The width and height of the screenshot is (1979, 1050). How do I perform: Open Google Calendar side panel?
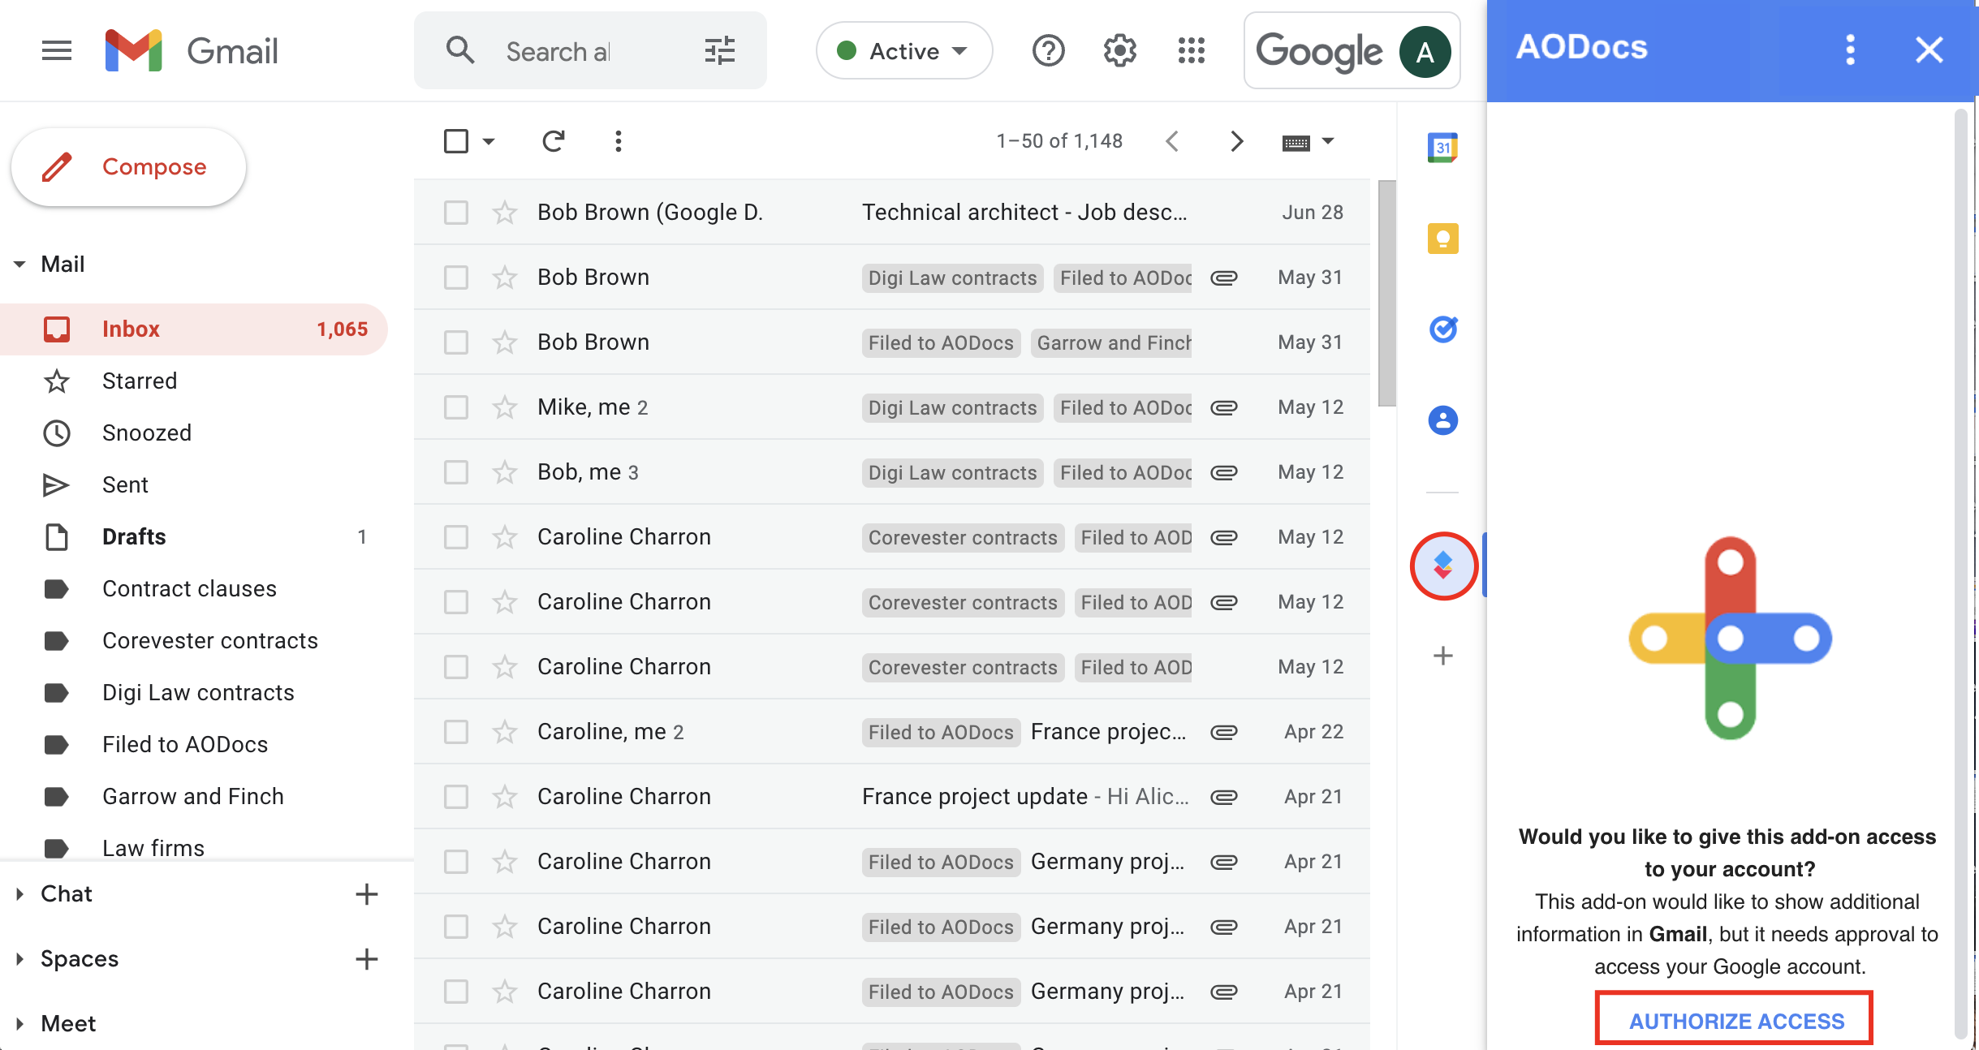pyautogui.click(x=1442, y=148)
